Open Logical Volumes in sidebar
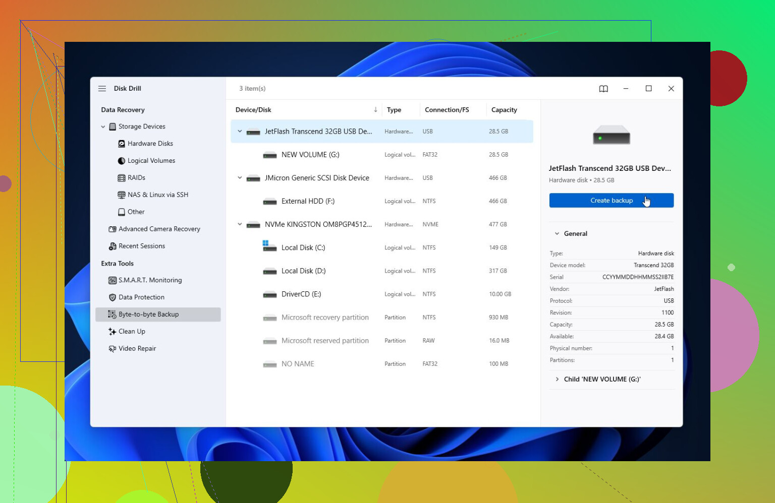Screen dimensions: 775x503 pyautogui.click(x=151, y=161)
